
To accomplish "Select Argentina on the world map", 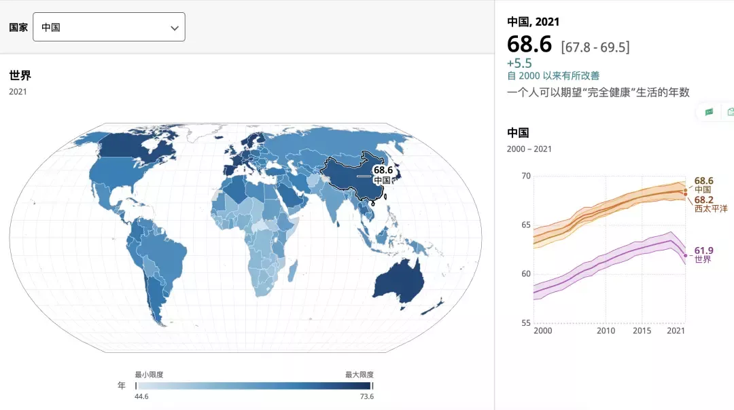I will click(156, 299).
